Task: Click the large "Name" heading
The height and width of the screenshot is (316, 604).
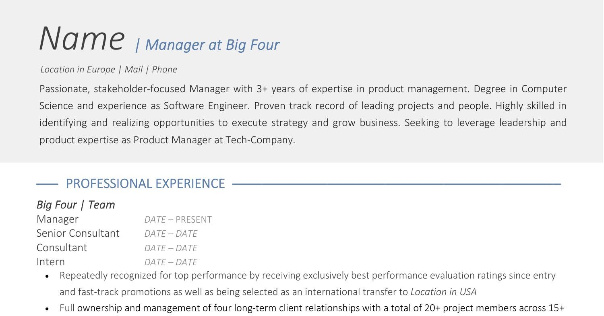Action: 82,38
